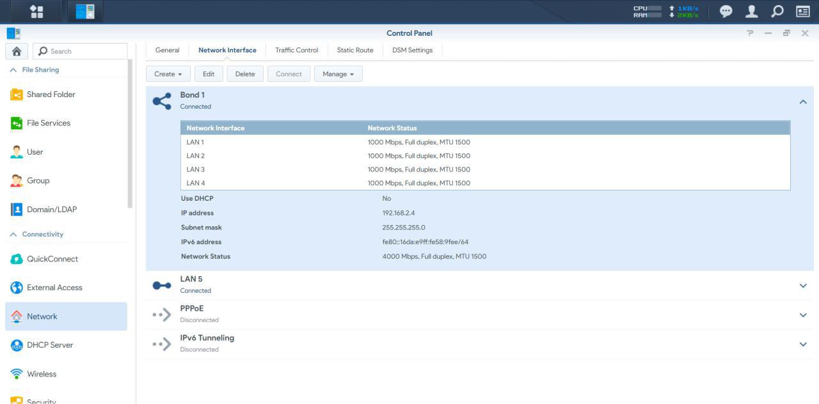819x404 pixels.
Task: Click the External Access globe icon
Action: point(17,288)
